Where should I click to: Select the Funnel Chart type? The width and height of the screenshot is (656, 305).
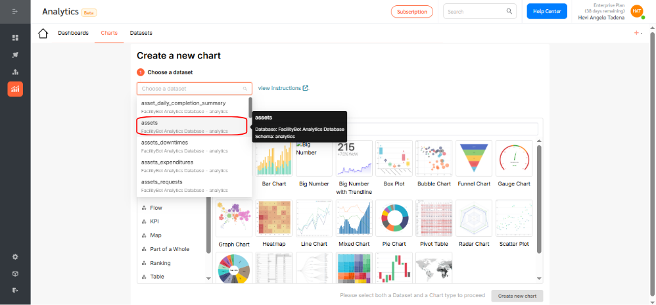(x=474, y=158)
